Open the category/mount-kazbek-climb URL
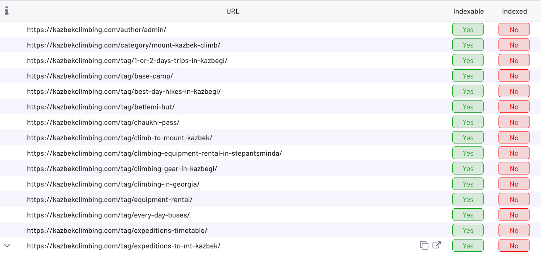 (x=123, y=45)
